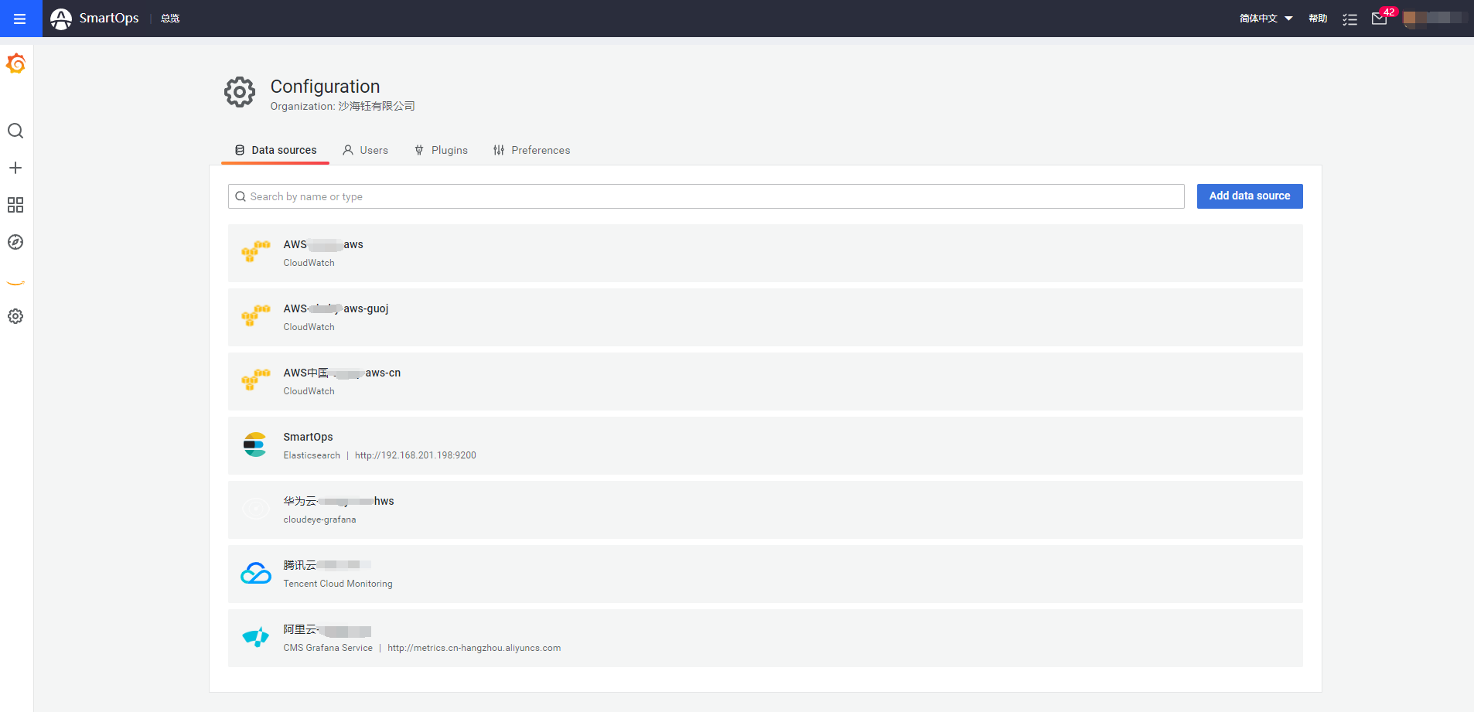Image resolution: width=1474 pixels, height=712 pixels.
Task: Click the plus create icon in sidebar
Action: [15, 168]
